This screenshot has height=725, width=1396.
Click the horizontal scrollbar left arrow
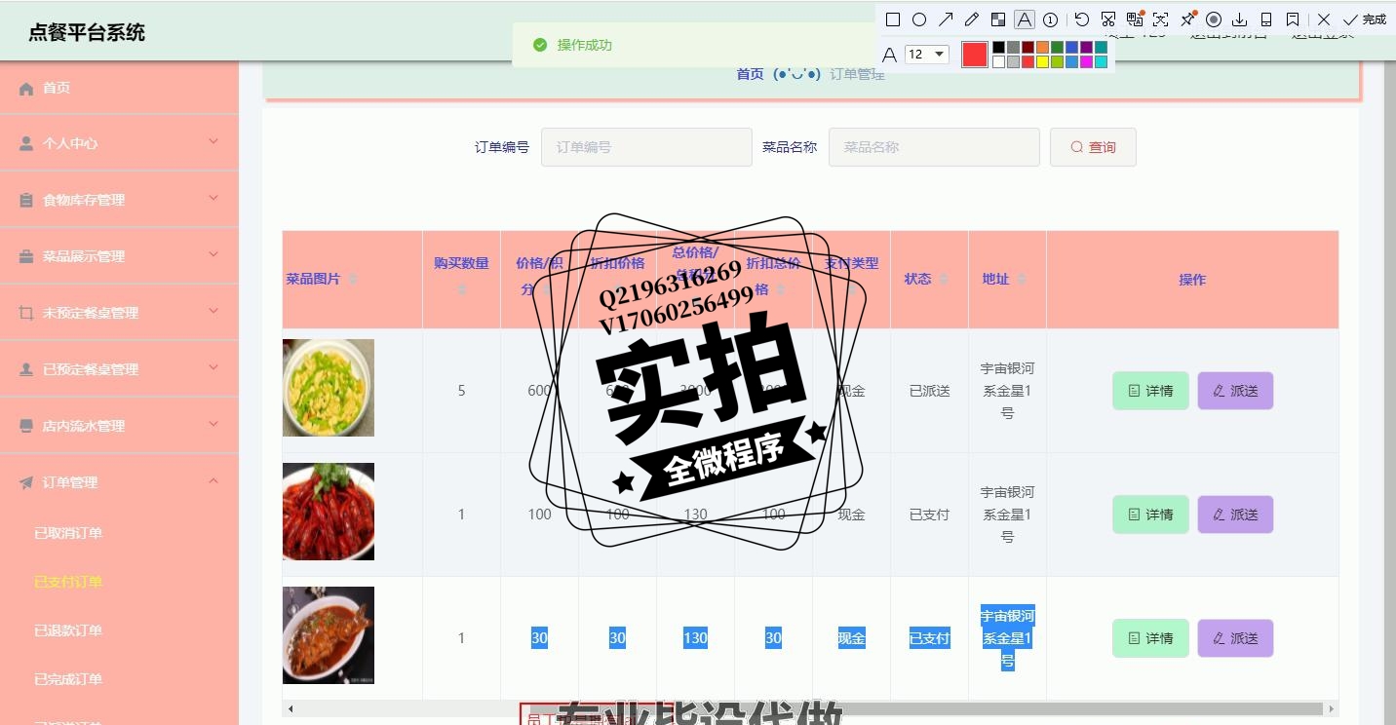[290, 708]
